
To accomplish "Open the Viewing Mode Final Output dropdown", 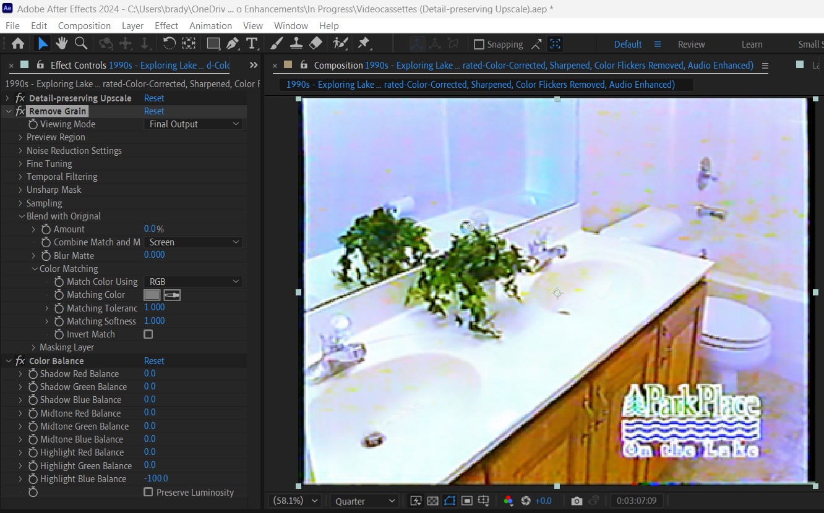I will click(194, 124).
